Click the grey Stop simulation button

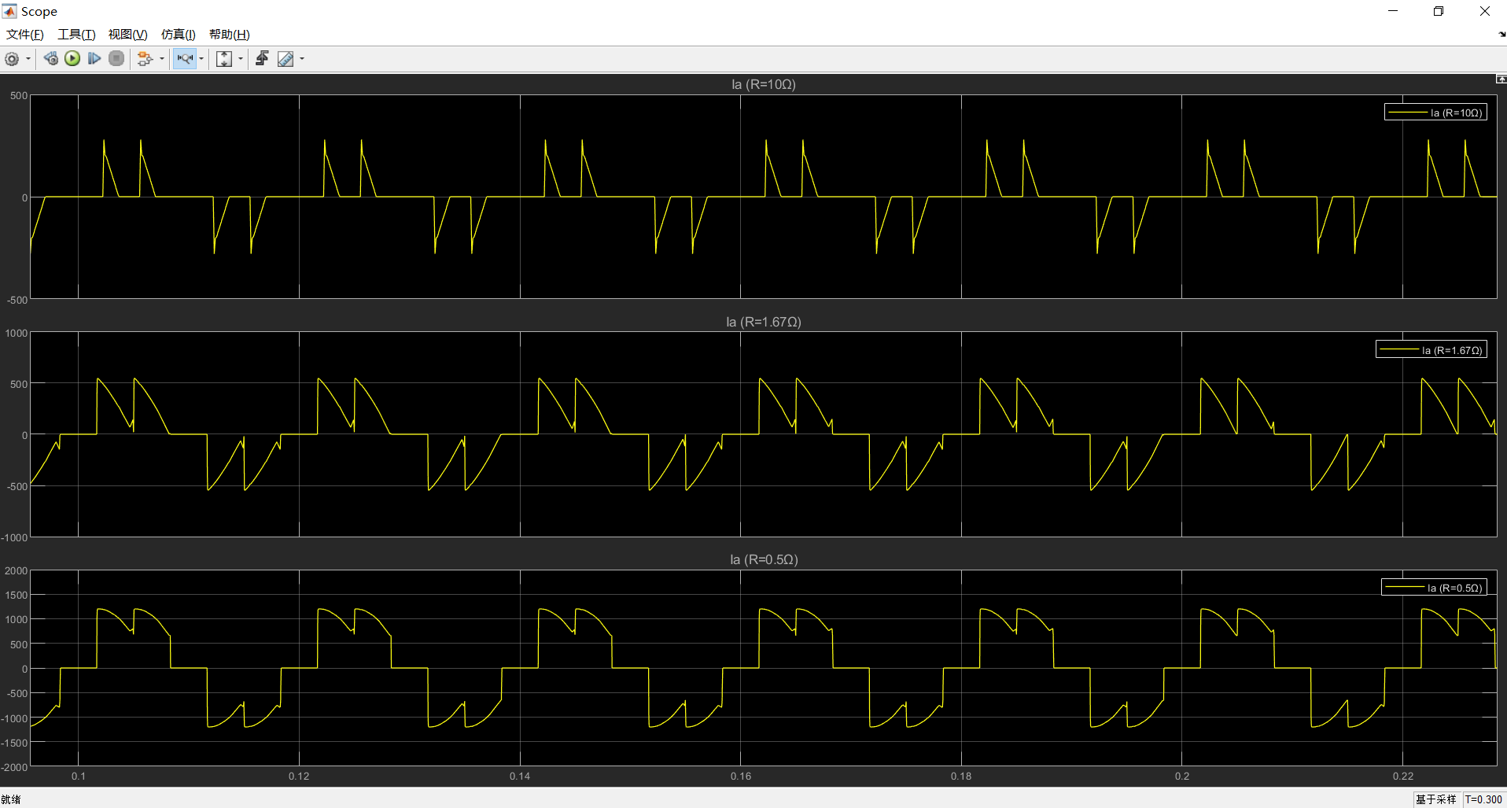click(116, 59)
